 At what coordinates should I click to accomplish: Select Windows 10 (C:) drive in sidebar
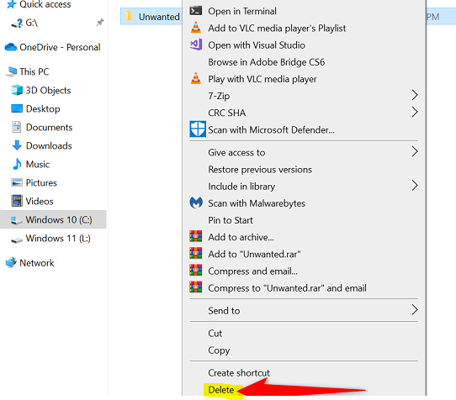(53, 219)
